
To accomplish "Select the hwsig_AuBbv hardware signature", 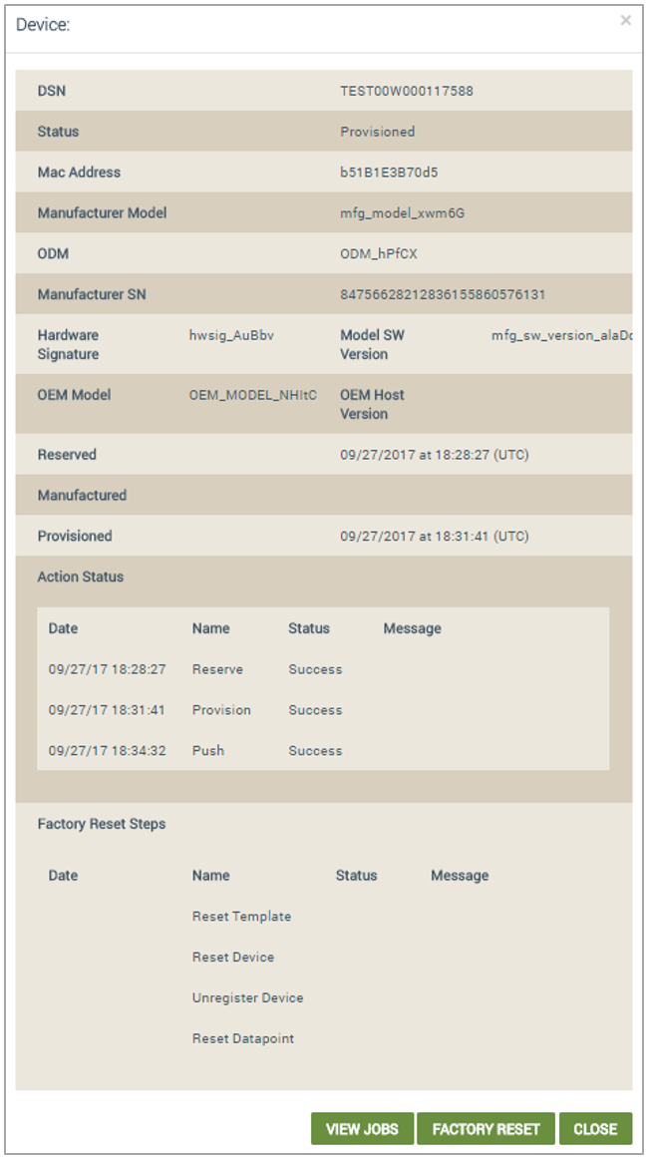I will click(231, 335).
